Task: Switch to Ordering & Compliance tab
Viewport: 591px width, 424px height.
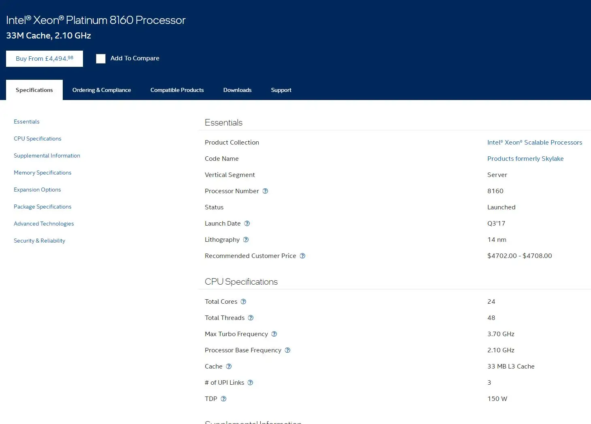Action: click(x=102, y=90)
